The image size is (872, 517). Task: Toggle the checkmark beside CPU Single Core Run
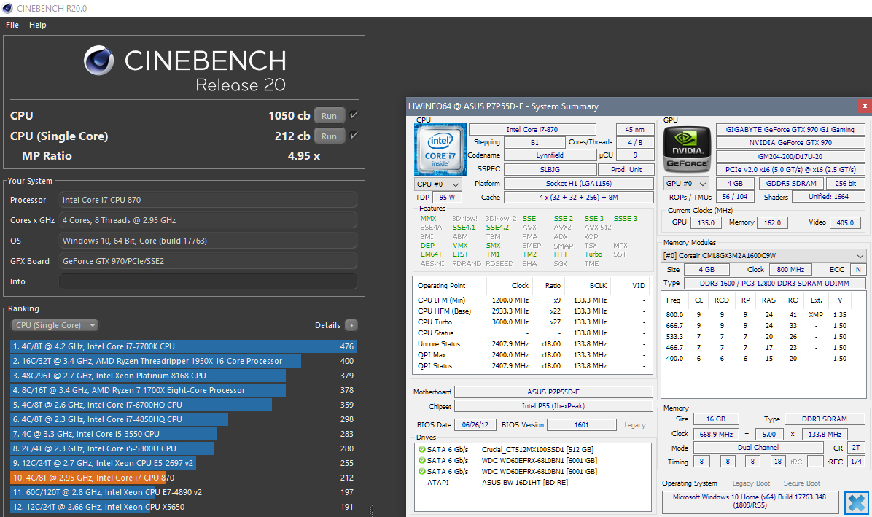click(355, 135)
